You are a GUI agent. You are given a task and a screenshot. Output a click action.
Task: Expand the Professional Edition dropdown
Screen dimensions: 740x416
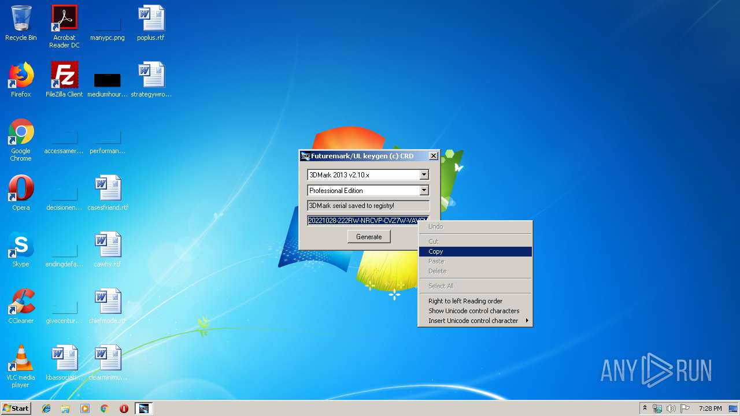point(424,190)
